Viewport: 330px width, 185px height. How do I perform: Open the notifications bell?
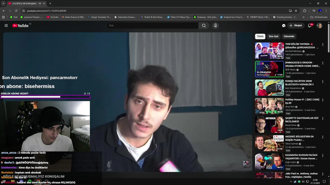tap(310, 25)
